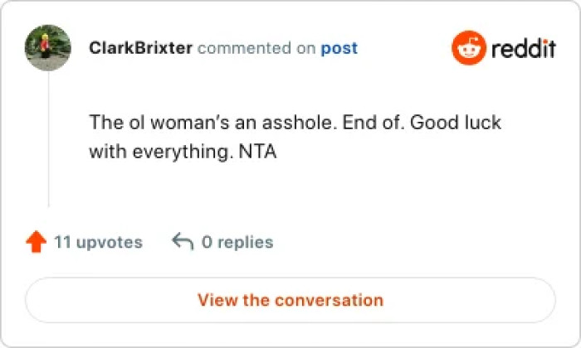Click the "reddit" wordmark
Screen dimensions: 581x348
coord(523,49)
